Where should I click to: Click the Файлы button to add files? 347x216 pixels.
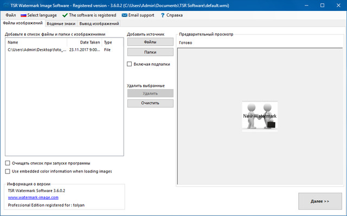pos(150,42)
